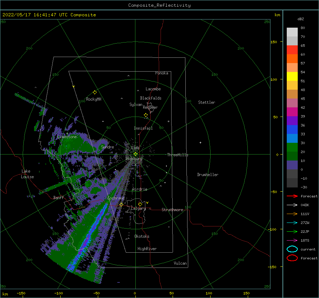Click the RockyMH label on map
Image resolution: width=319 pixels, height=298 pixels.
tap(94, 99)
